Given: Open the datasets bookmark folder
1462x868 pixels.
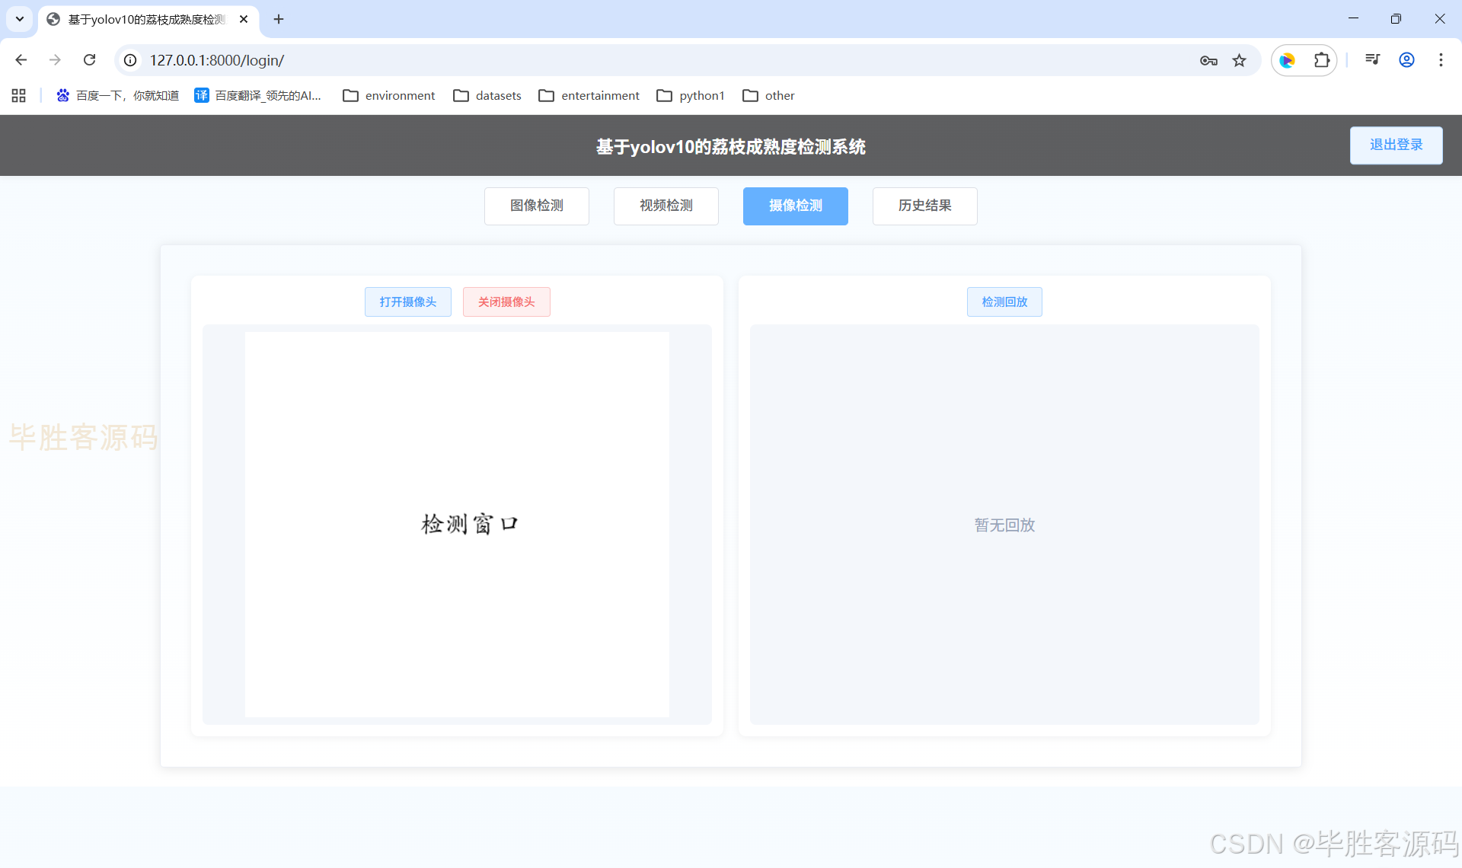Looking at the screenshot, I should tap(487, 95).
